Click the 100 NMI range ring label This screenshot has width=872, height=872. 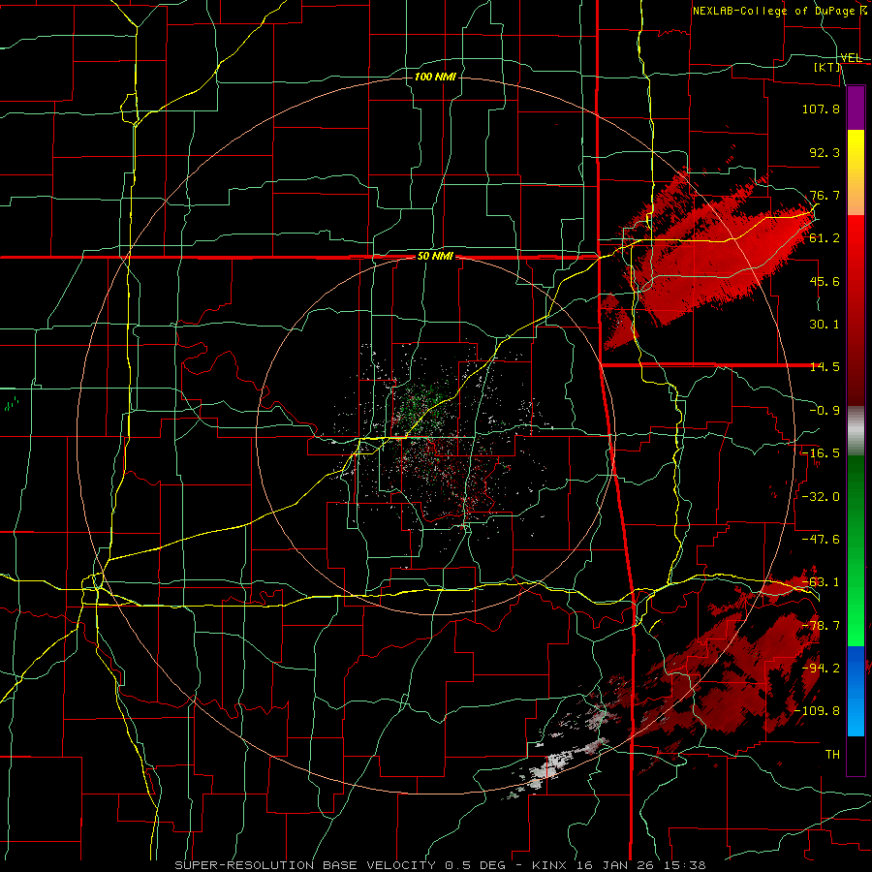click(435, 77)
